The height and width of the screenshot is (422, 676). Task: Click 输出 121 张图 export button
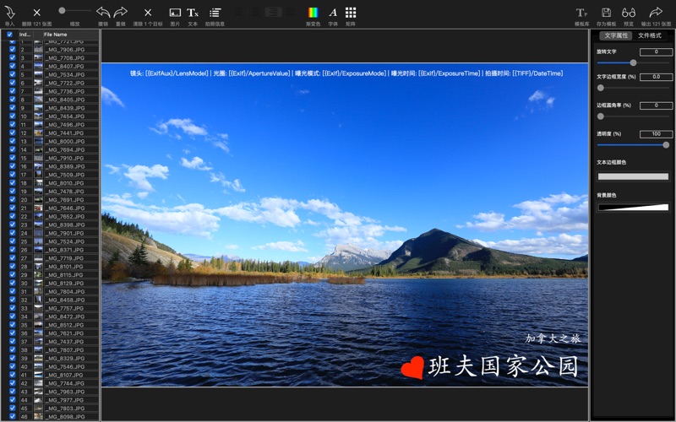656,13
